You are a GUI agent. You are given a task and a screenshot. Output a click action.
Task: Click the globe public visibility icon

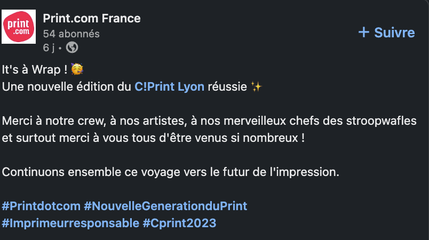pos(72,47)
